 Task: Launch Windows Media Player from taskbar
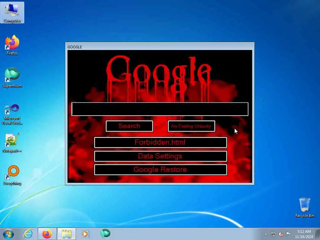[85, 234]
